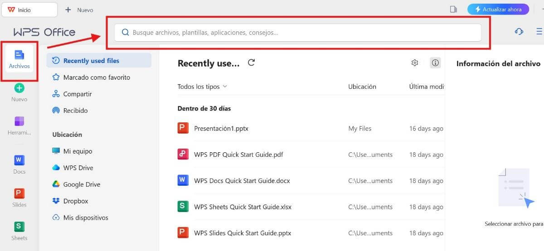Open the Compartir section
The height and width of the screenshot is (251, 544).
click(x=78, y=94)
